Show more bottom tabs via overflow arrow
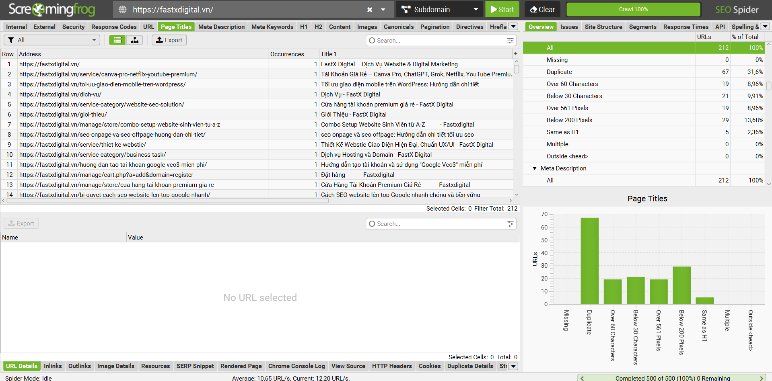 (x=513, y=366)
